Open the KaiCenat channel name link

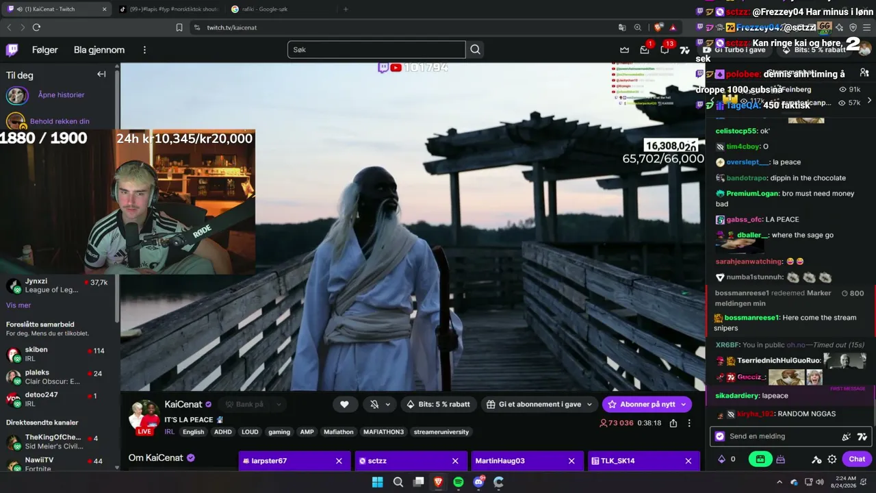183,405
